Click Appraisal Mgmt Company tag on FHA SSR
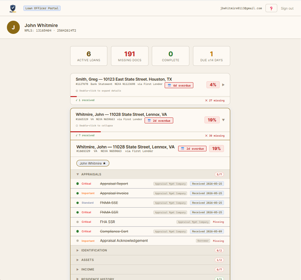Screen dimensions: 301x280 click(x=193, y=222)
